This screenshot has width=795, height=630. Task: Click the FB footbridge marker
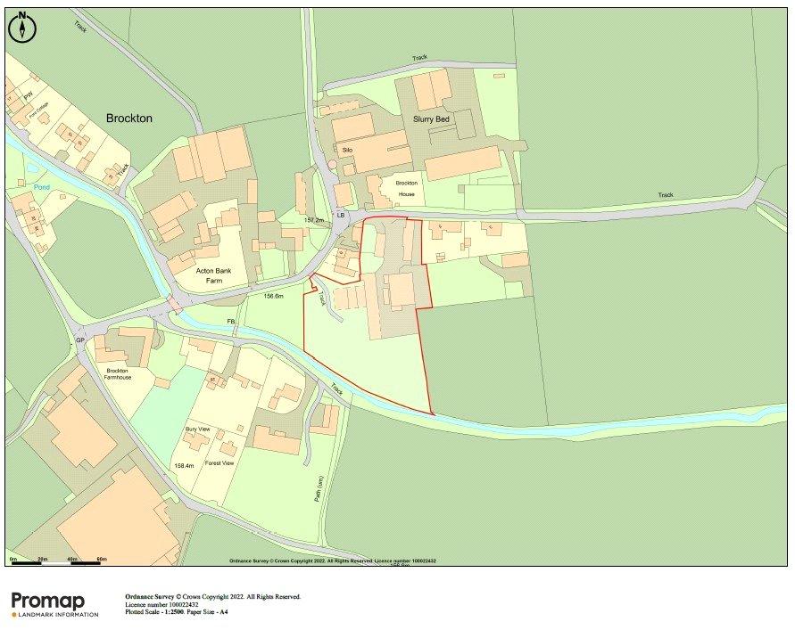point(231,321)
